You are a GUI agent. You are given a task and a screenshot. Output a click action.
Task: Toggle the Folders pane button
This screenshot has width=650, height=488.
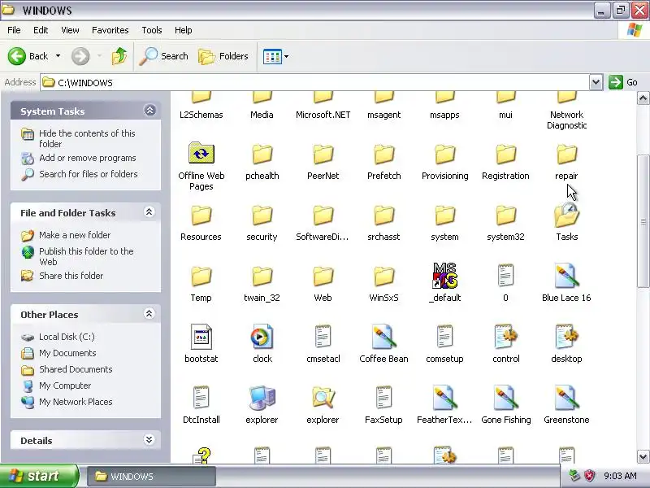coord(223,56)
